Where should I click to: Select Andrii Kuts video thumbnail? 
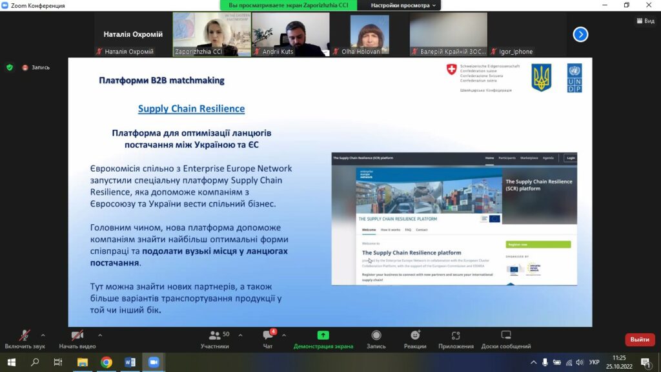tap(291, 34)
